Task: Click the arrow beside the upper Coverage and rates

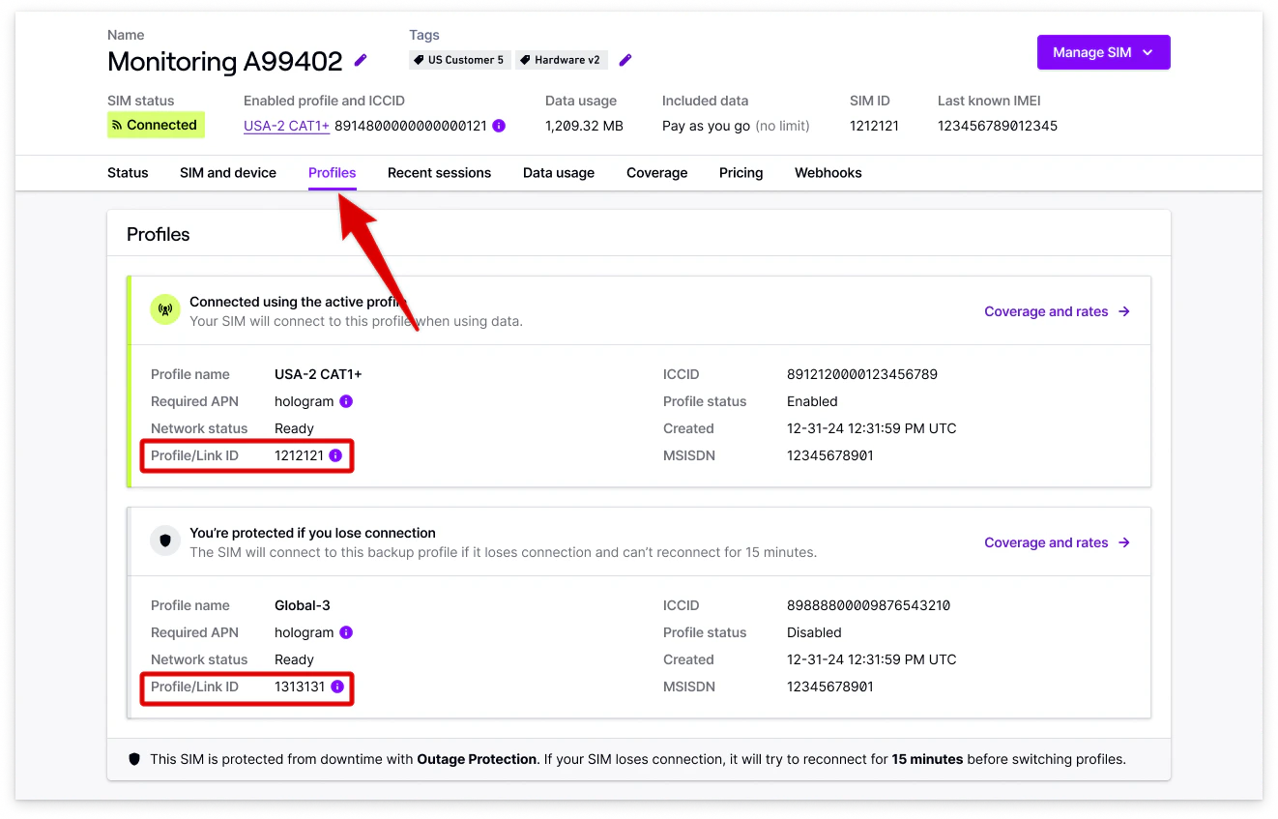Action: coord(1124,311)
